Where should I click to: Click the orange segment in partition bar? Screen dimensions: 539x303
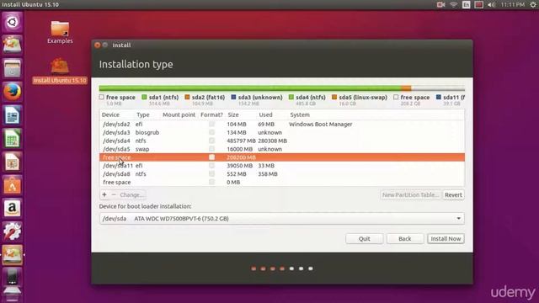coord(406,88)
